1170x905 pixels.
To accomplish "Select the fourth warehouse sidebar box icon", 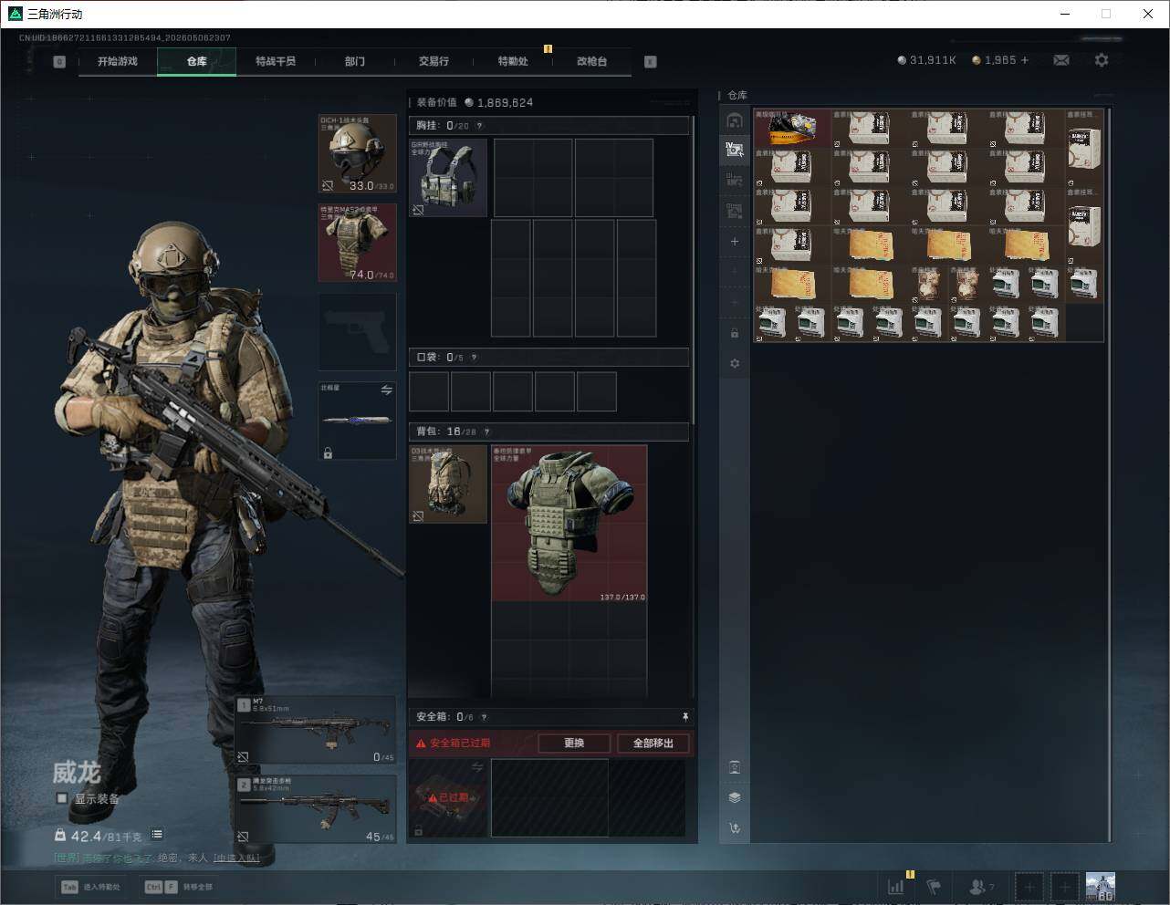I will [735, 211].
